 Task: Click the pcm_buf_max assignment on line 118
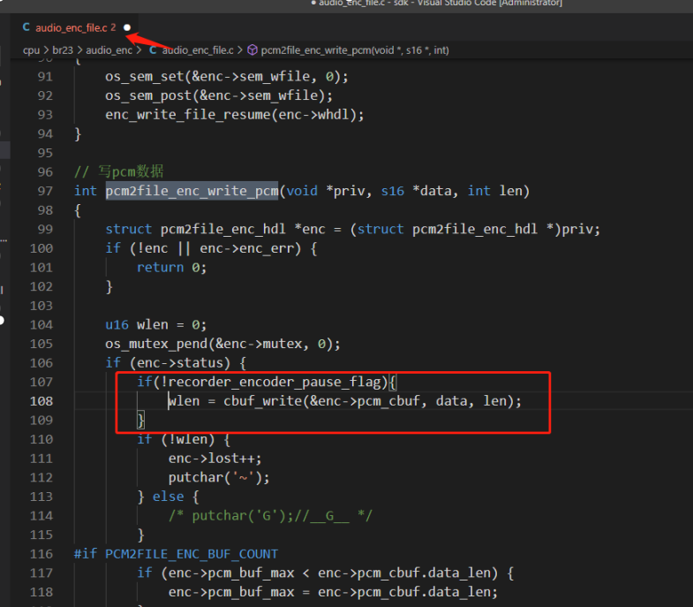tap(333, 592)
